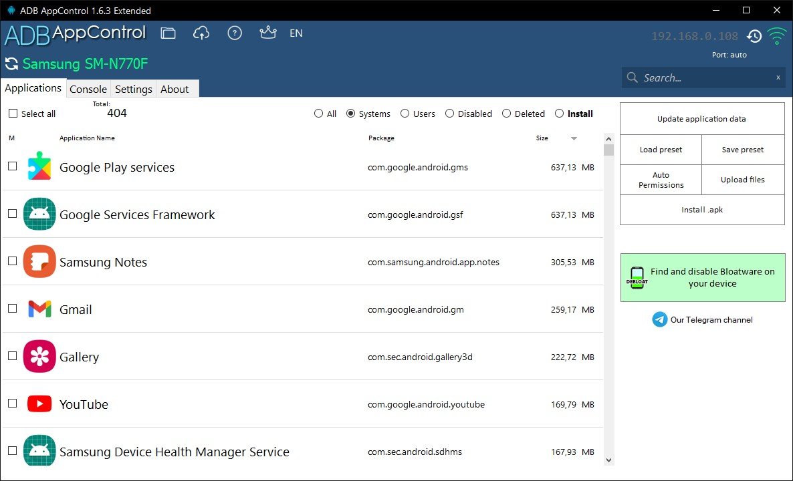Click the Install .apk button
The image size is (793, 481).
(702, 210)
